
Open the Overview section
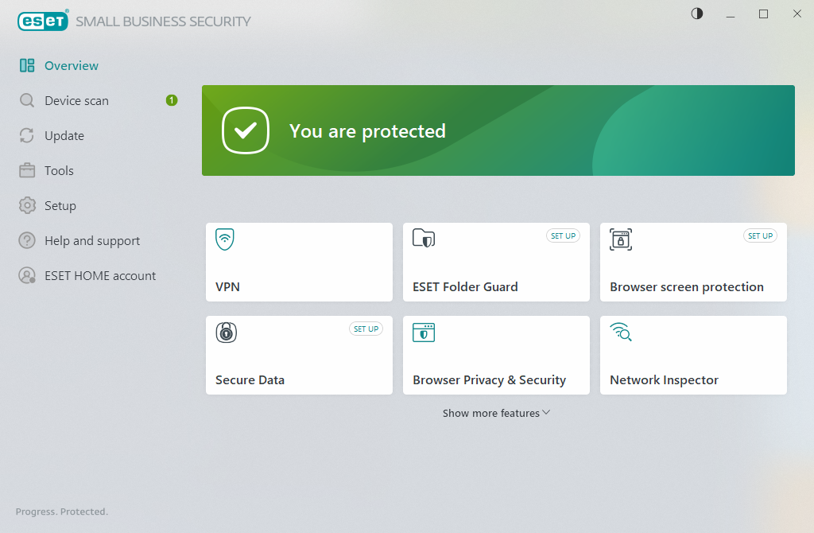coord(71,65)
